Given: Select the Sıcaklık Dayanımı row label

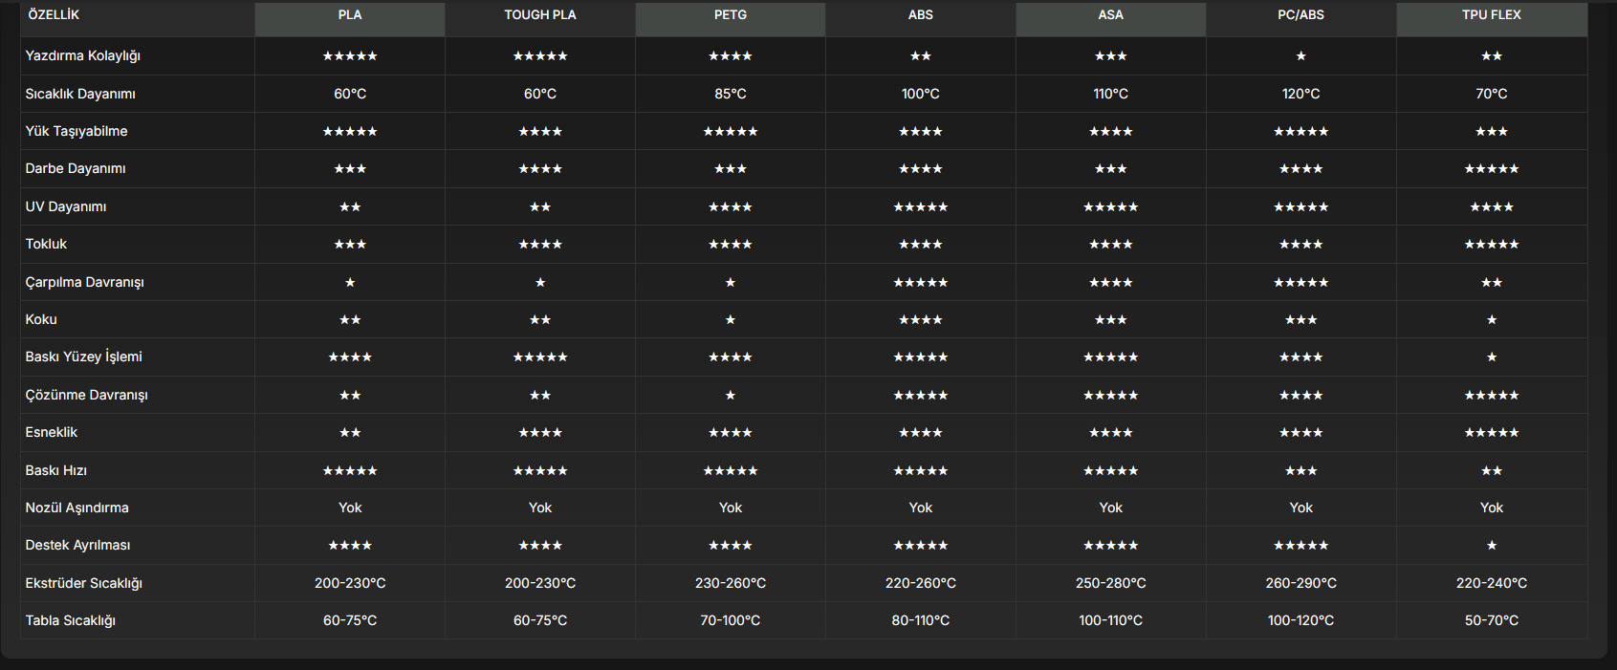Looking at the screenshot, I should point(80,94).
